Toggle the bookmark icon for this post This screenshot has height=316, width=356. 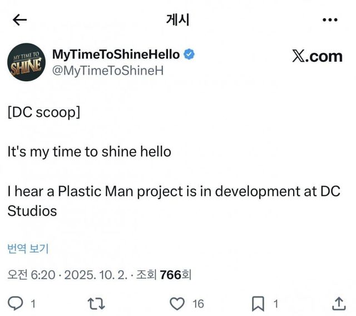(x=258, y=304)
